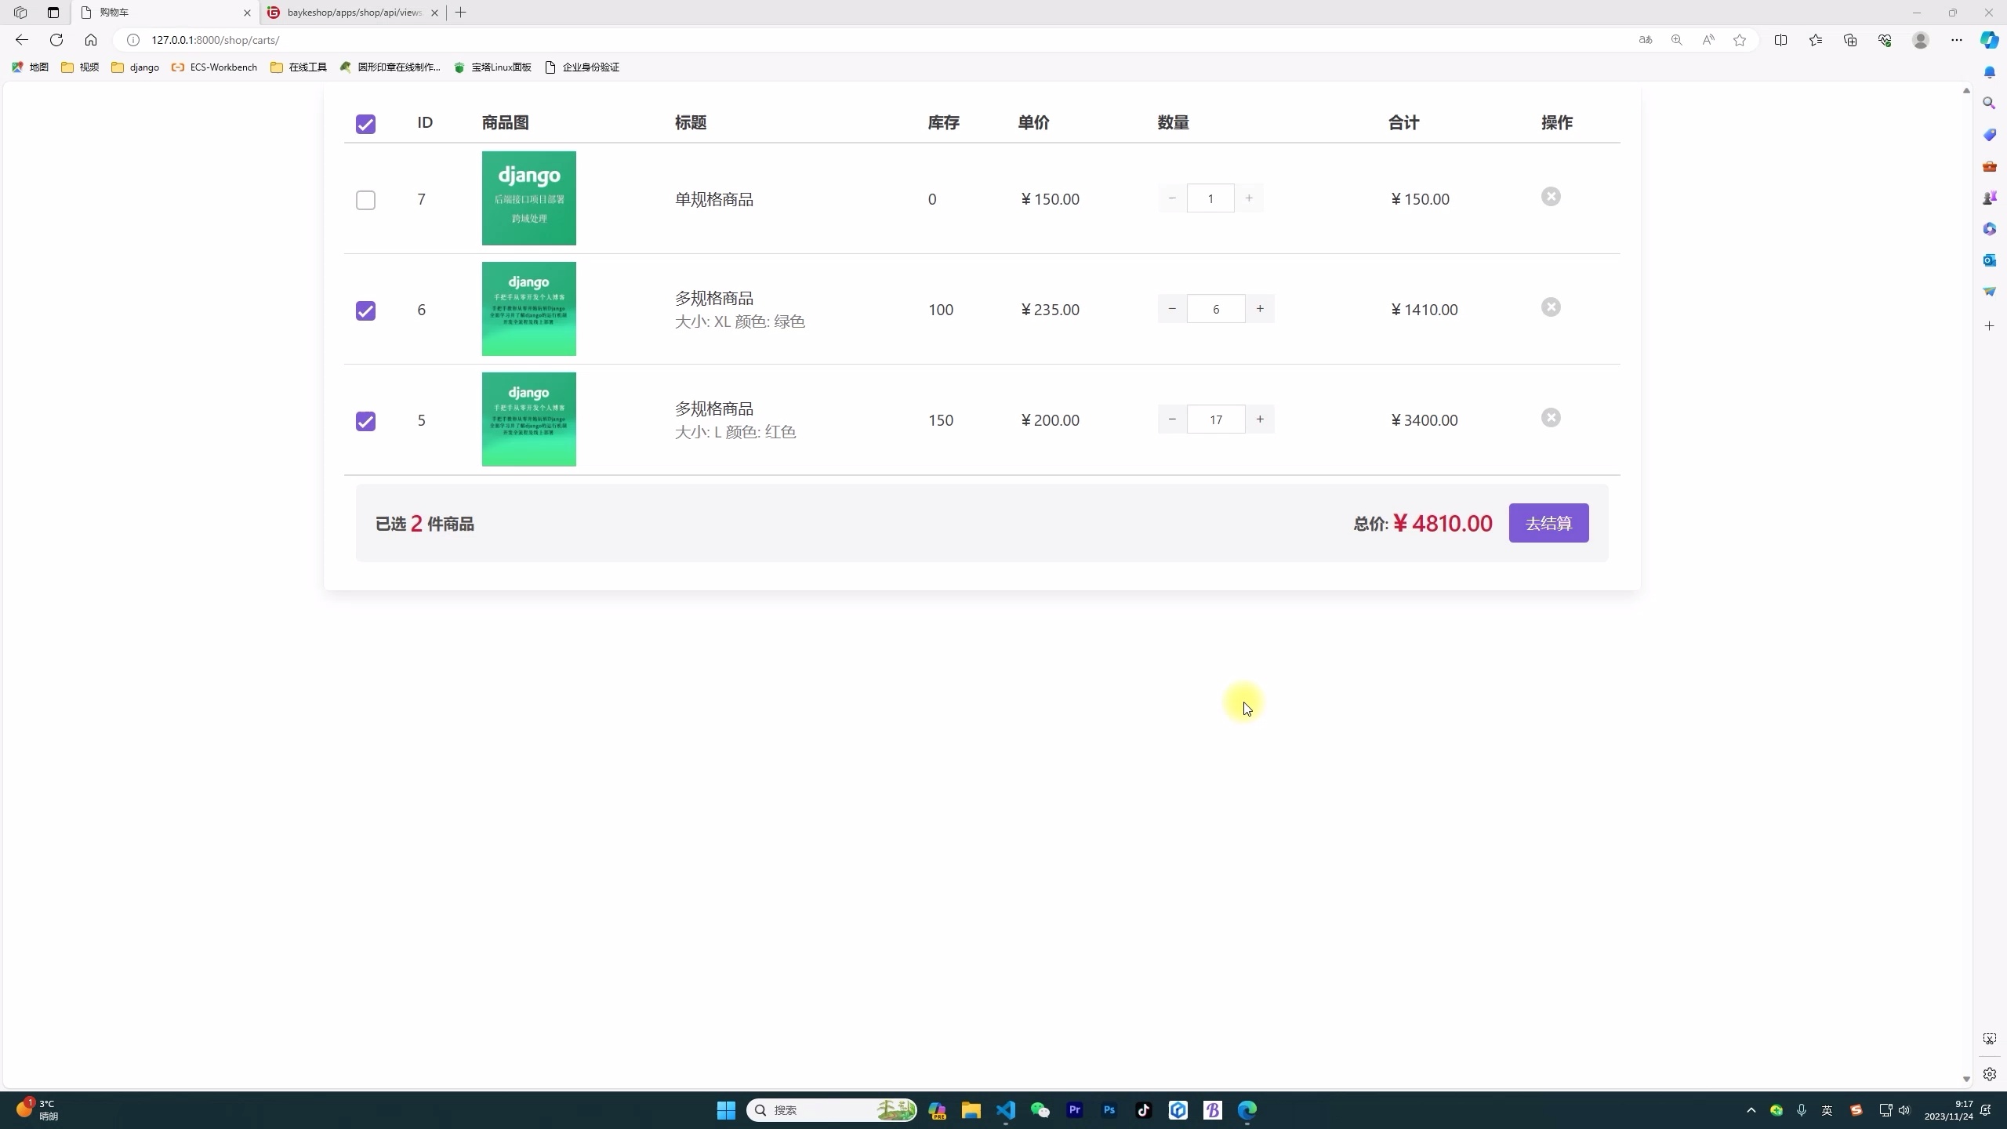Check the checkbox for item 7
The height and width of the screenshot is (1129, 2007).
pos(365,200)
